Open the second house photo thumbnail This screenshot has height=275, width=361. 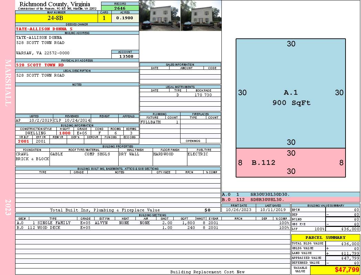201,15
